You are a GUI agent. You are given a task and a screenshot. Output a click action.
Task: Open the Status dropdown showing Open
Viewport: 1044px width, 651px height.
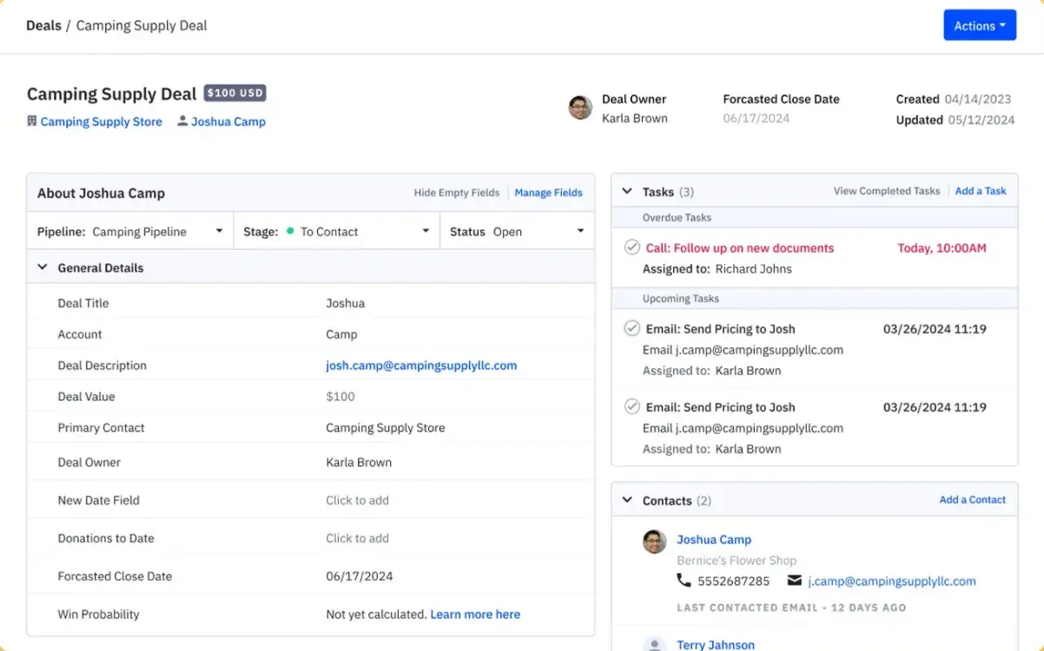(579, 232)
